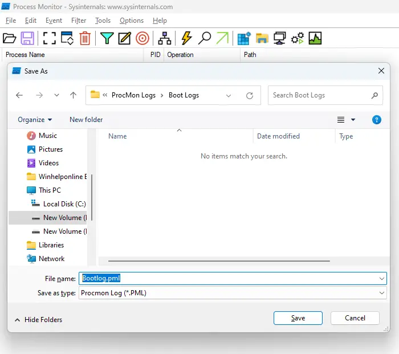This screenshot has width=399, height=354.
Task: Go up one folder level arrow
Action: (x=74, y=95)
